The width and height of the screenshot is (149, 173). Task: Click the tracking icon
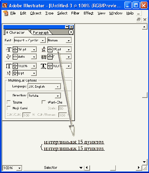pos(44,57)
